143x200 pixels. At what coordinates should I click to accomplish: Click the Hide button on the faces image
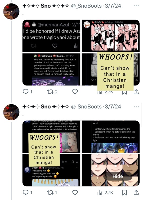click(118, 176)
